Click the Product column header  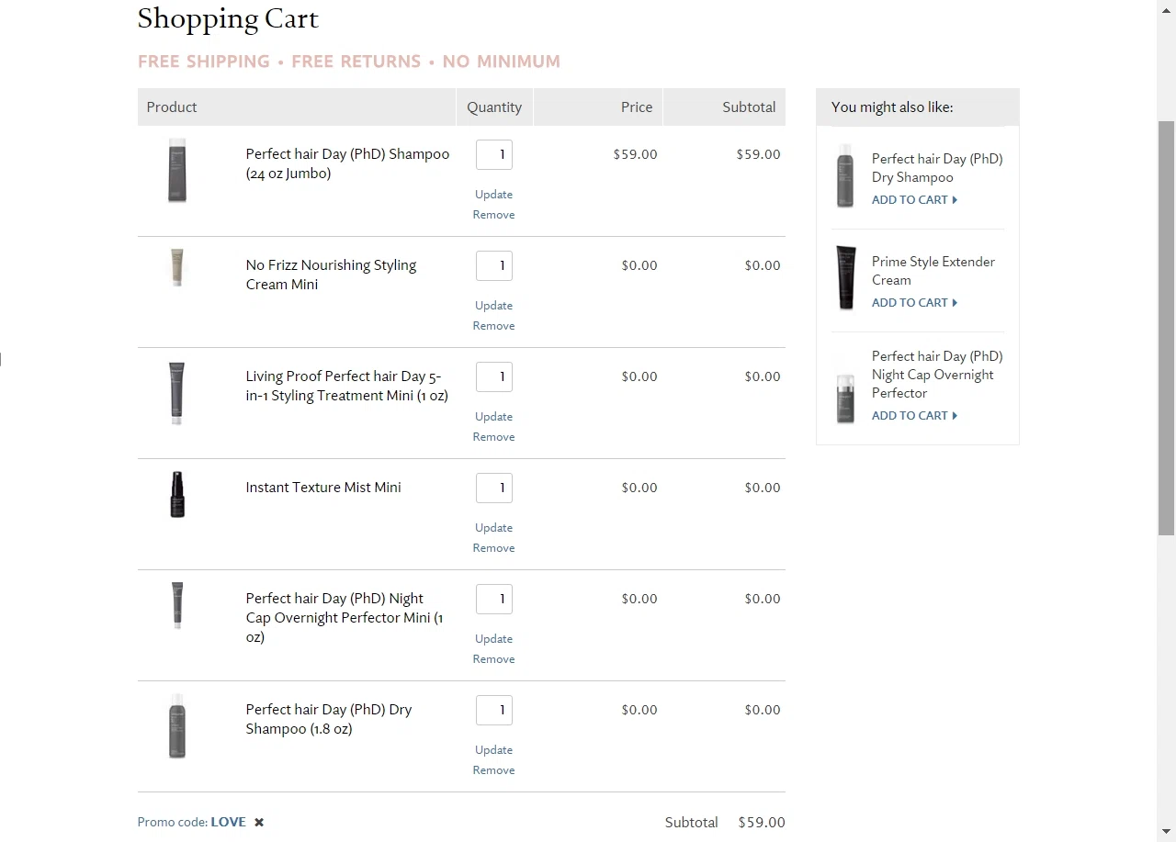click(297, 107)
